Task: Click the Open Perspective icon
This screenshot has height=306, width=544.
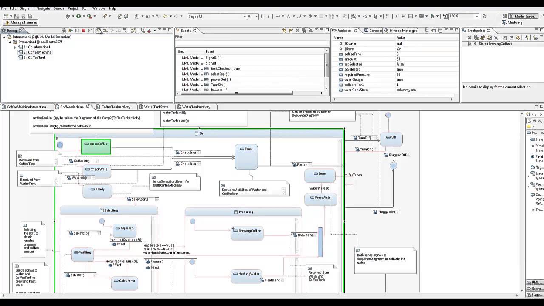Action: 505,16
